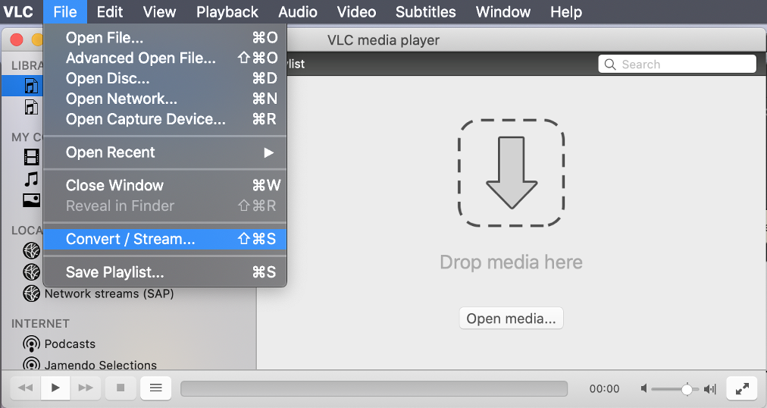Screen dimensions: 767x408
Task: Toggle the playlist view button
Action: (x=155, y=388)
